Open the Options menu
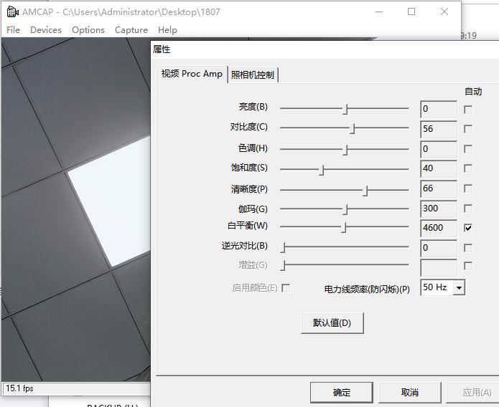Screen dimensions: 499x407 pyautogui.click(x=88, y=29)
